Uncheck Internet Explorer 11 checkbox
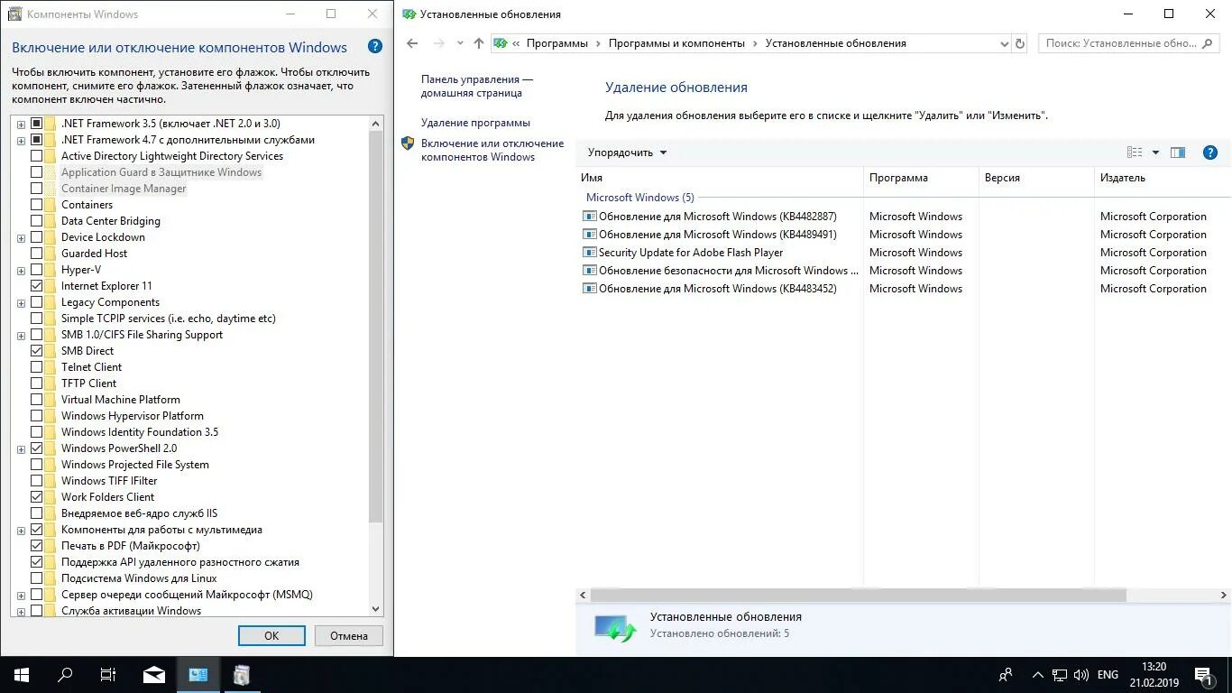1232x693 pixels. point(36,286)
